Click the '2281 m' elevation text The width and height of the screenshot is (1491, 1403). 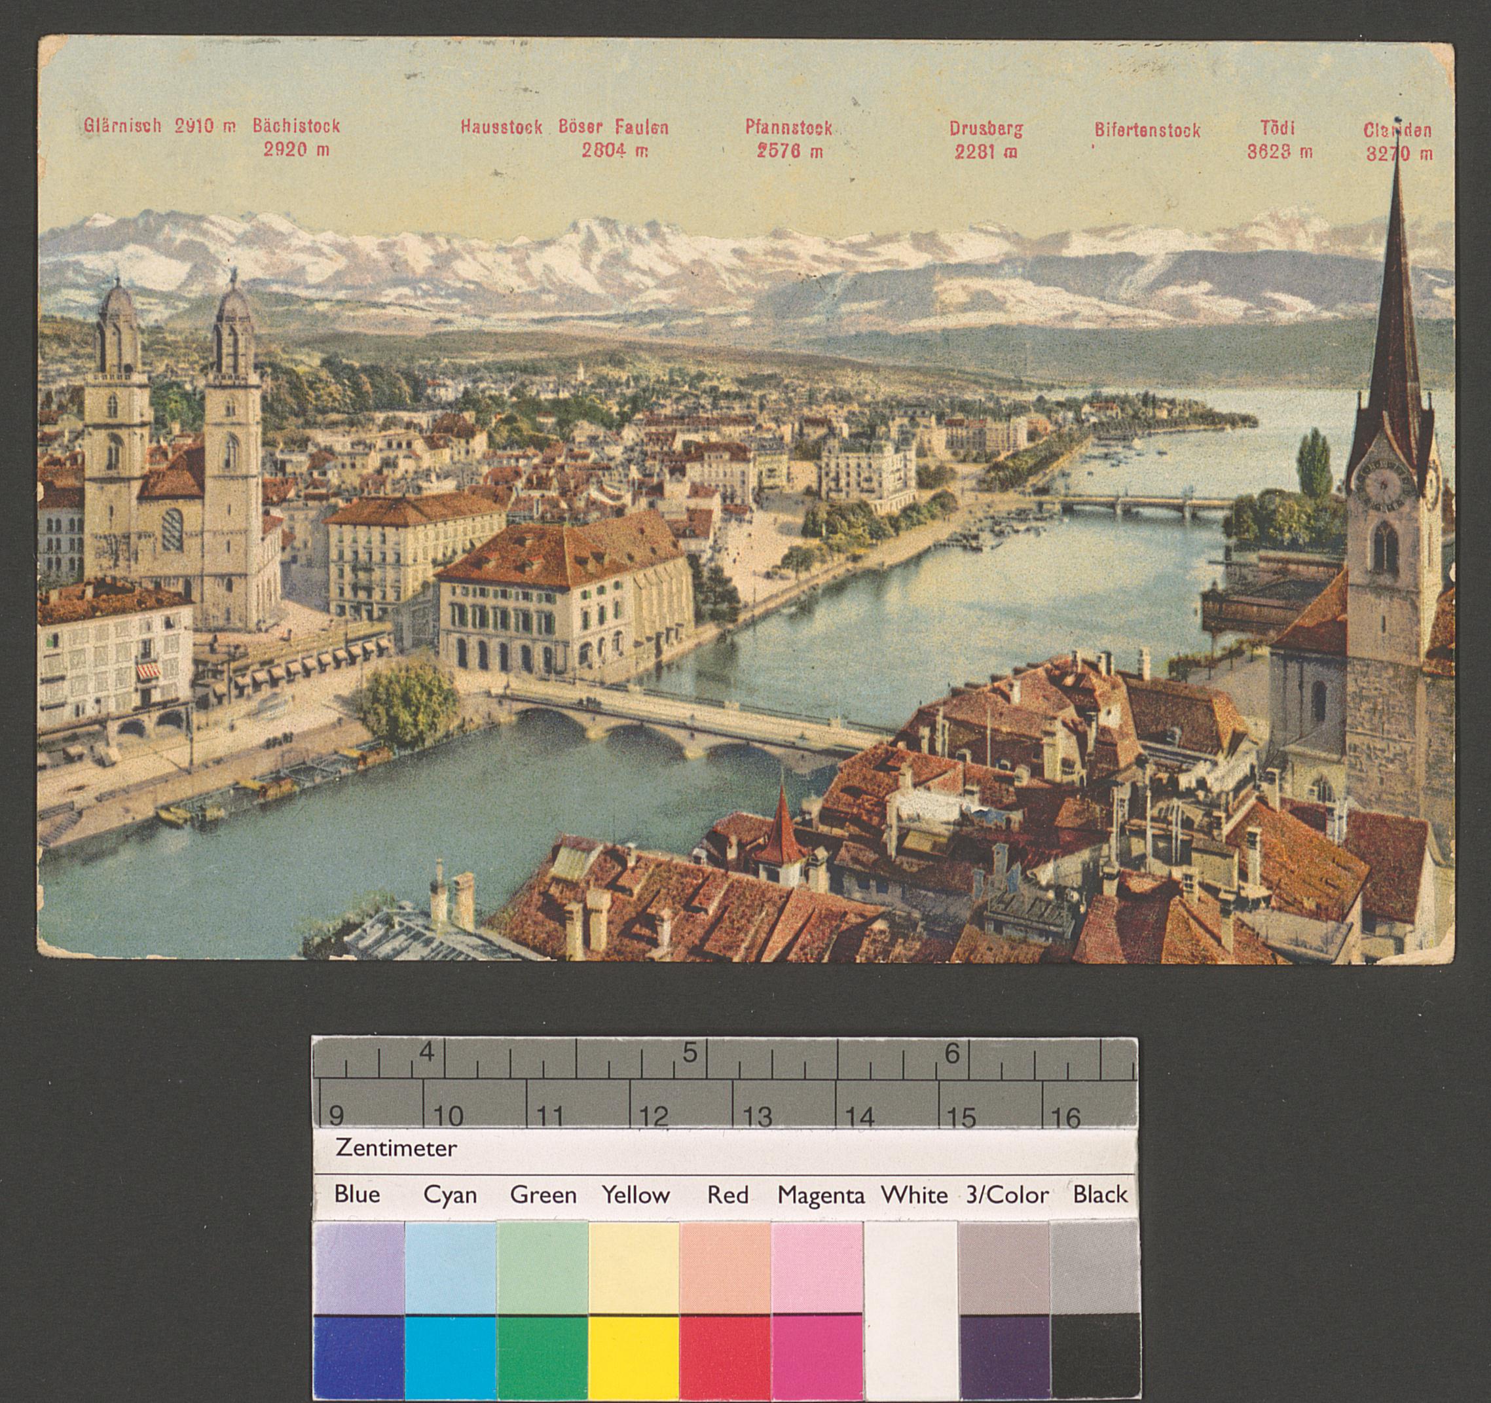tap(985, 151)
